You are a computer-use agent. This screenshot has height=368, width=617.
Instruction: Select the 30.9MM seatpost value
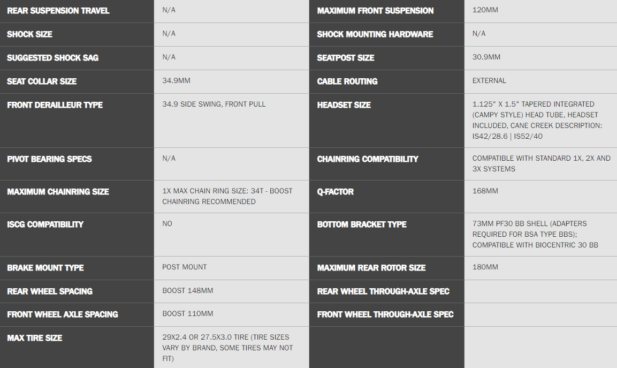point(486,57)
